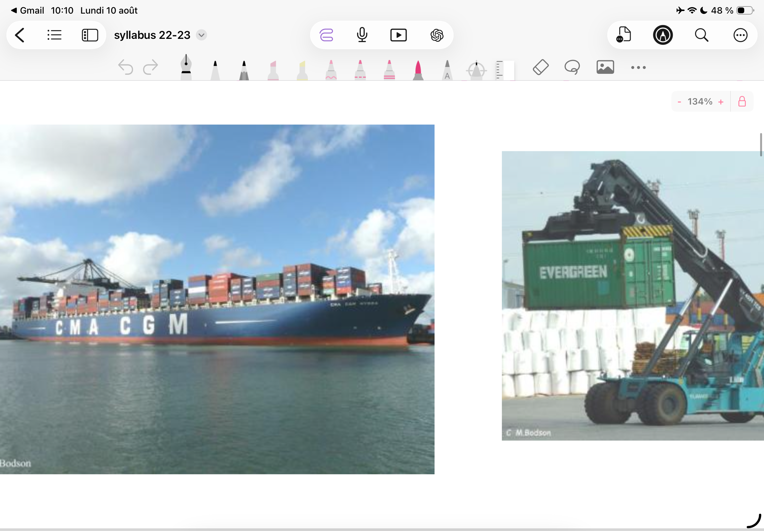Start audio recording with the microphone
764x531 pixels.
pos(362,35)
